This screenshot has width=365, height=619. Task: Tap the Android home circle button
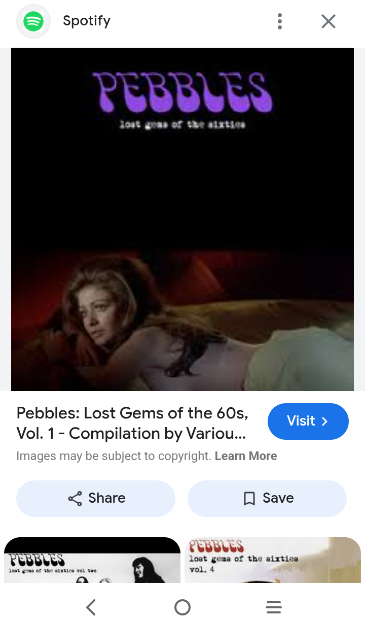pyautogui.click(x=182, y=607)
